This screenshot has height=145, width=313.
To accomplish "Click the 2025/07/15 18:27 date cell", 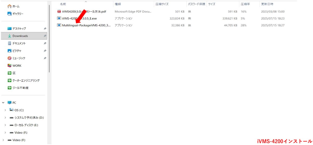I will (273, 25).
